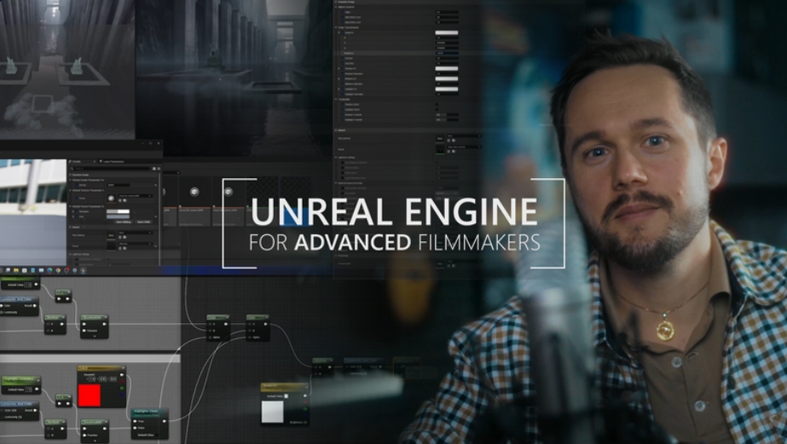Collapse the Color Corrections section
The height and width of the screenshot is (444, 787).
336,27
